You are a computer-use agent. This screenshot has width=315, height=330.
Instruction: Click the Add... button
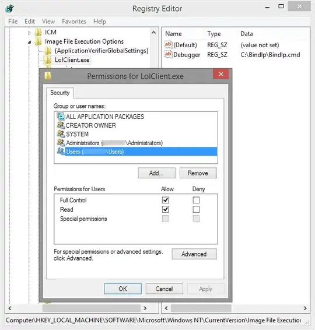156,173
